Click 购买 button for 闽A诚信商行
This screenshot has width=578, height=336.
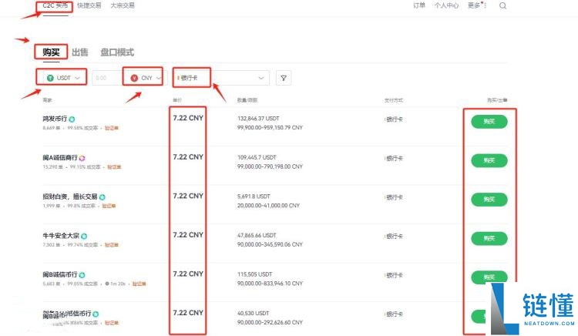coord(489,160)
